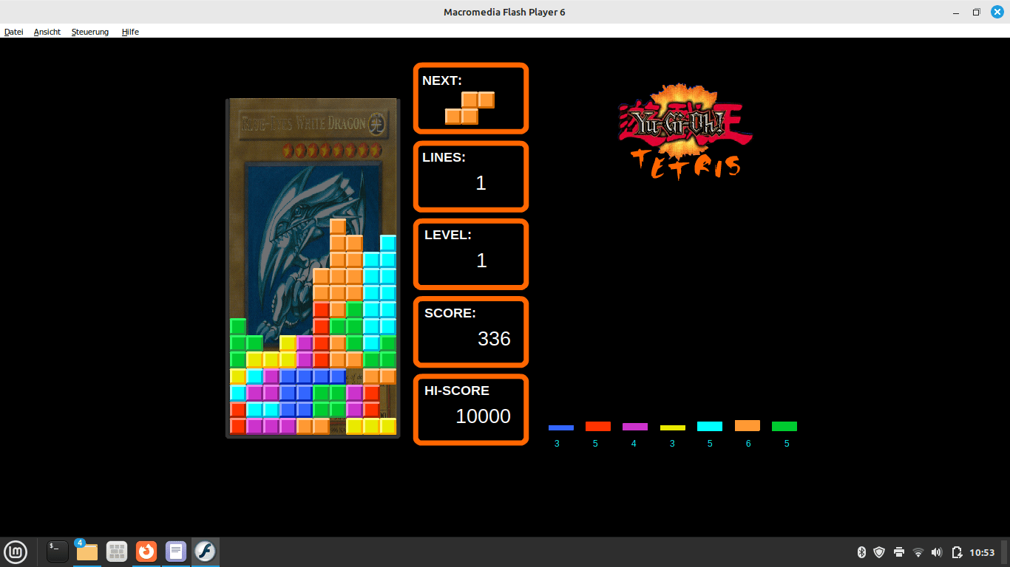Open the Steuerung menu
Screen dimensions: 1010x567
tap(90, 32)
